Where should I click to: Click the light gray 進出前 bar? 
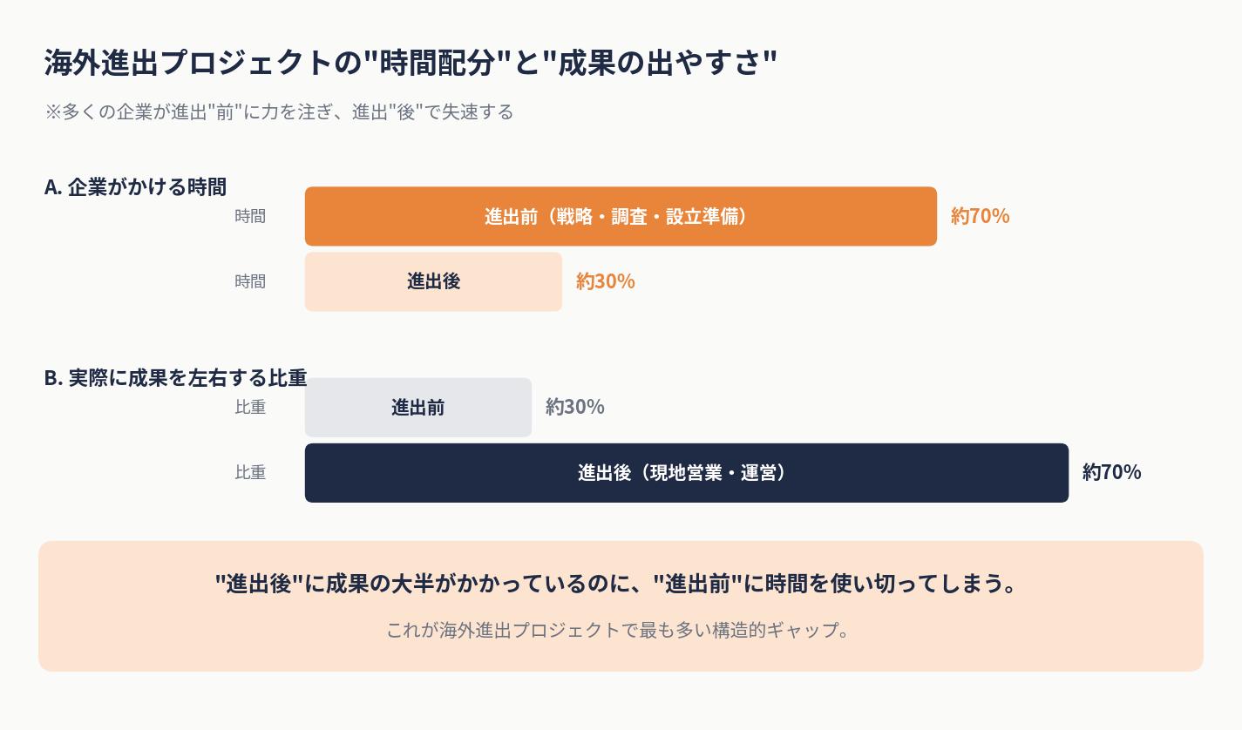417,407
